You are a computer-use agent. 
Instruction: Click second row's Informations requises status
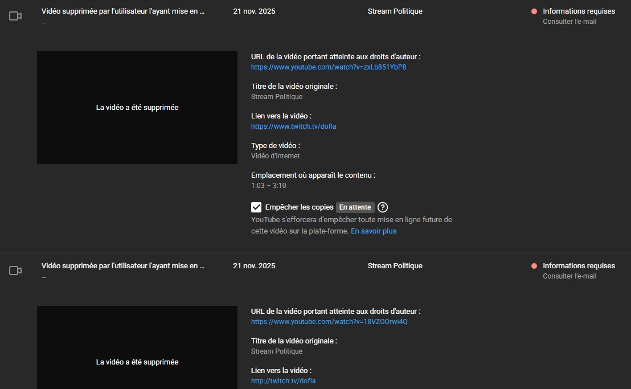click(x=579, y=266)
